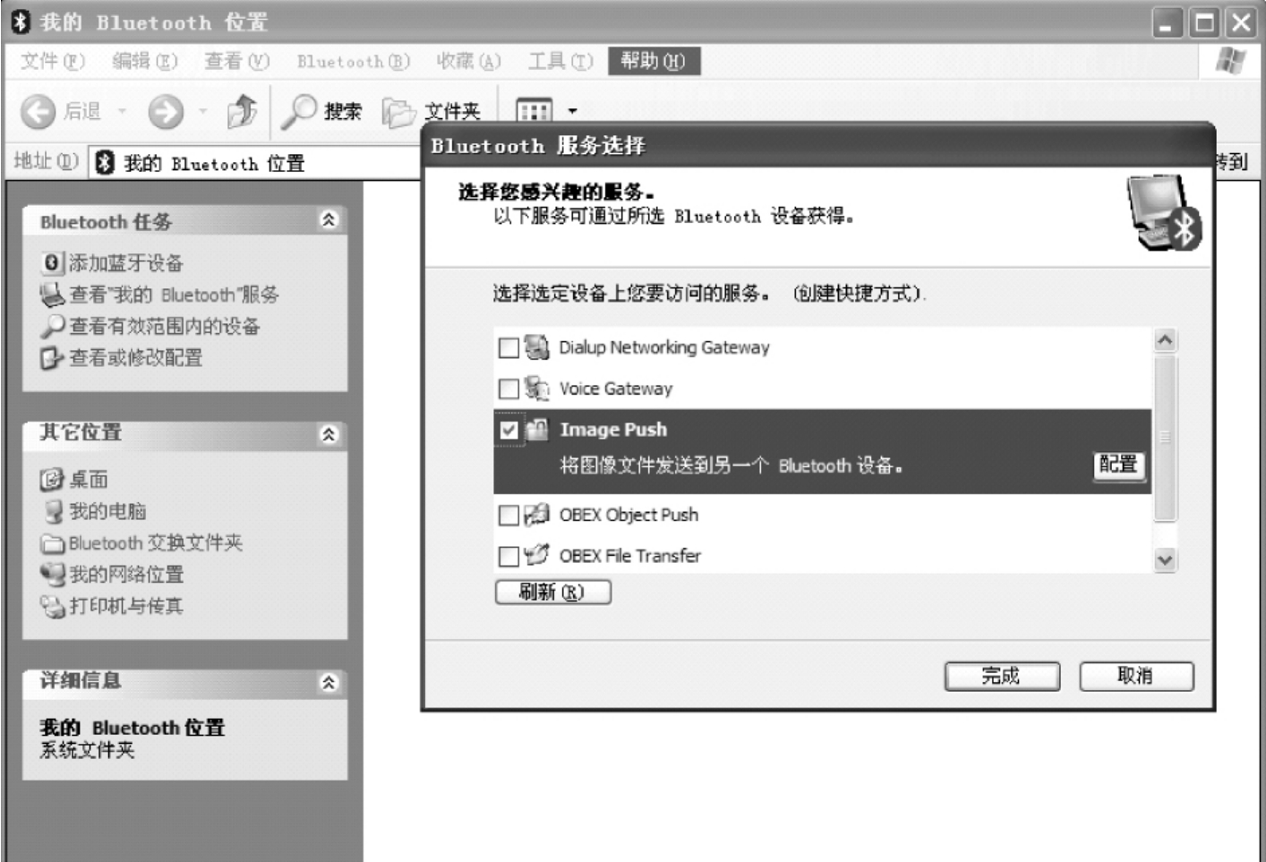Viewport: 1266px width, 862px height.
Task: Click the 取消 cancel button
Action: [1136, 676]
